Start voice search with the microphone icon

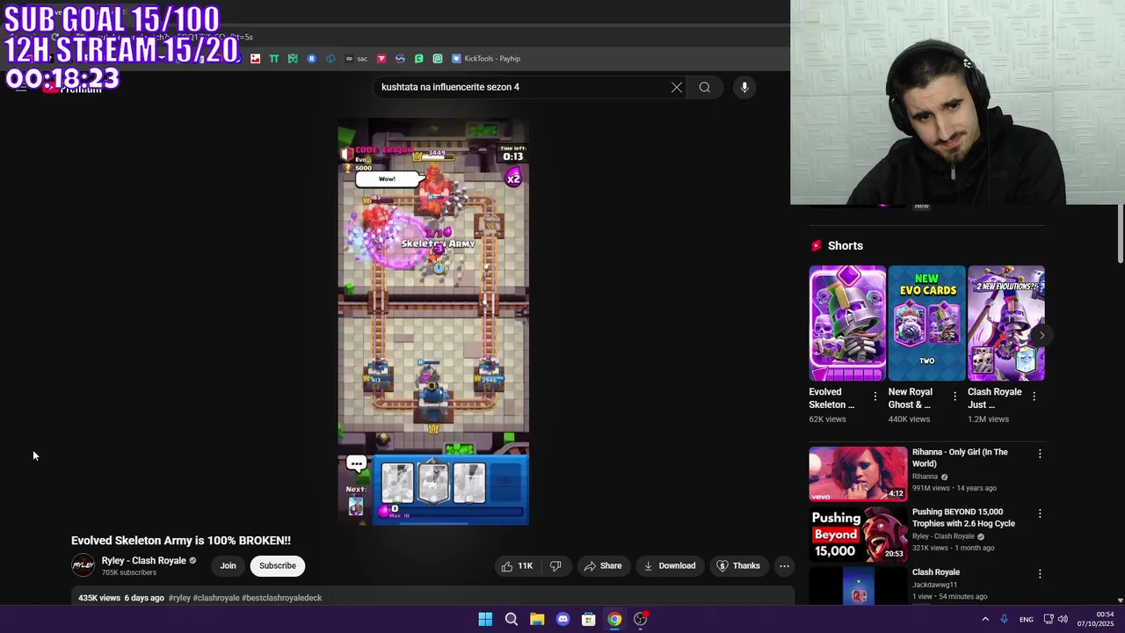click(x=744, y=87)
